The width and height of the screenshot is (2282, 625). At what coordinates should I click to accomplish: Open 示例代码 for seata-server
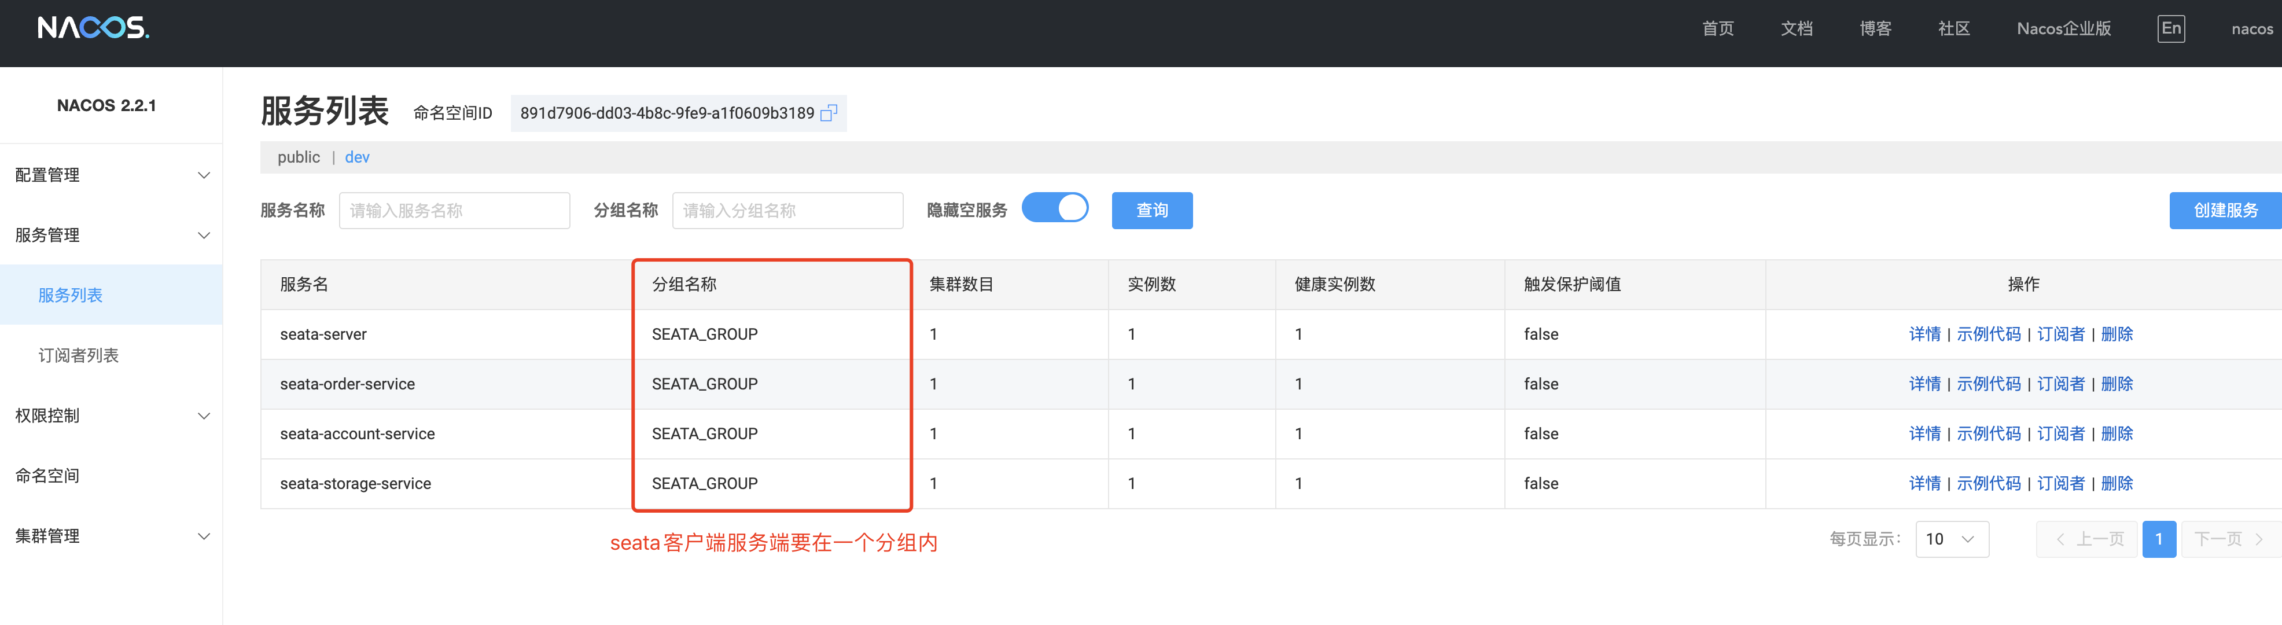(x=1988, y=334)
